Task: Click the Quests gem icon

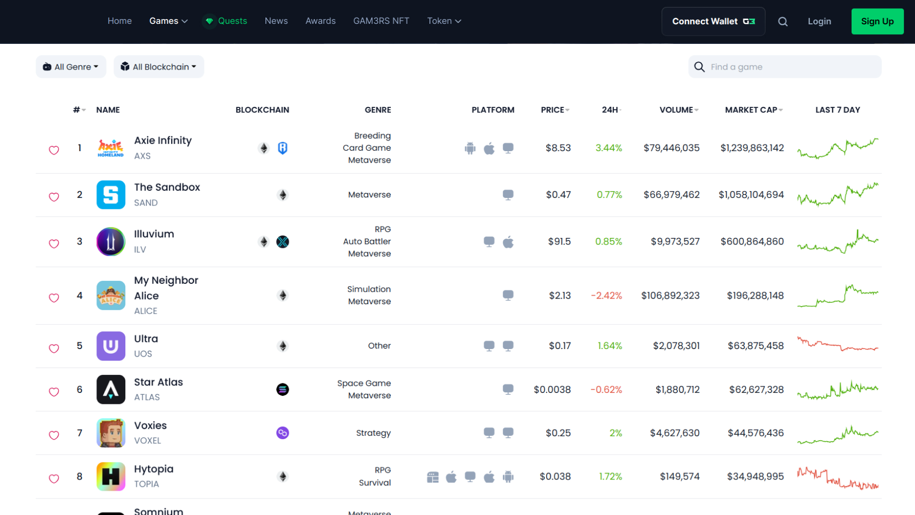Action: 209,21
